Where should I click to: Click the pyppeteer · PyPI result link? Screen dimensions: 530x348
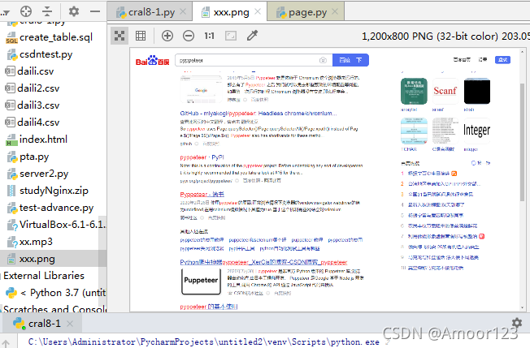[202, 157]
